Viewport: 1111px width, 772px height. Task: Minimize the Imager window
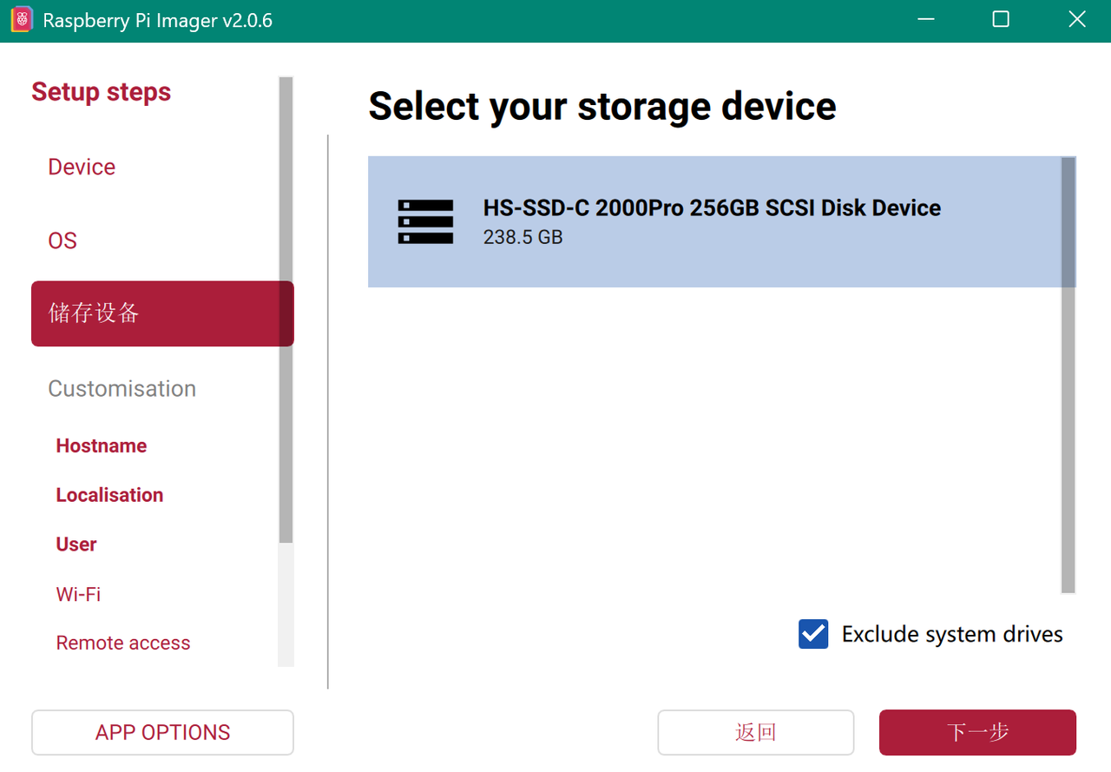[925, 20]
